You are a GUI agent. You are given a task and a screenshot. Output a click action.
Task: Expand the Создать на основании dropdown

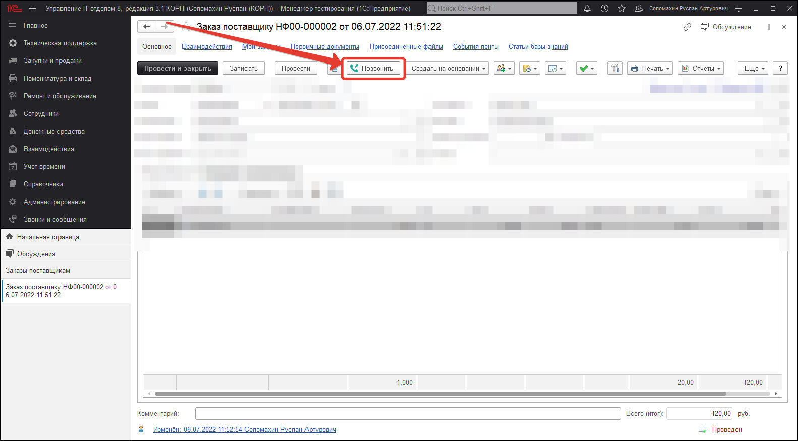click(x=449, y=69)
